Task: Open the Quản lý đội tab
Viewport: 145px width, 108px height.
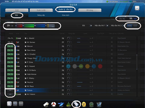Action: tap(41, 10)
